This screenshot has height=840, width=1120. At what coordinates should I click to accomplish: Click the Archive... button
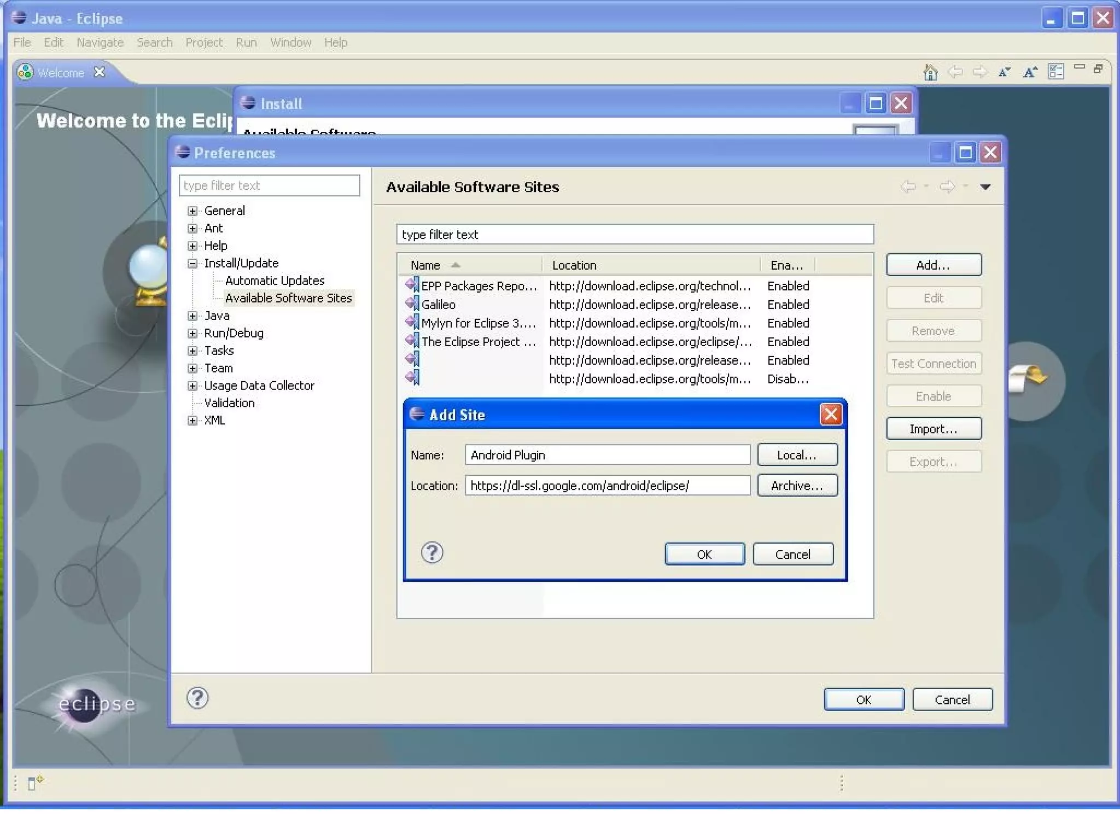(797, 486)
